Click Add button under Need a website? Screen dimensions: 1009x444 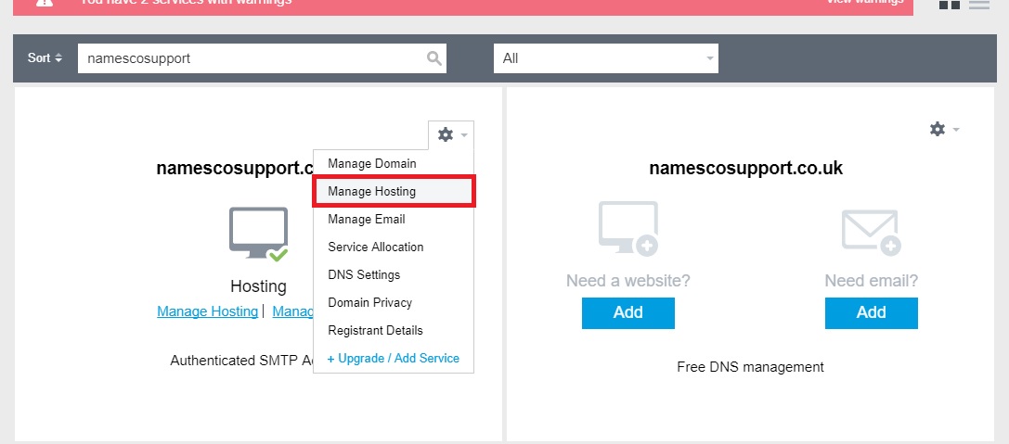click(x=628, y=313)
